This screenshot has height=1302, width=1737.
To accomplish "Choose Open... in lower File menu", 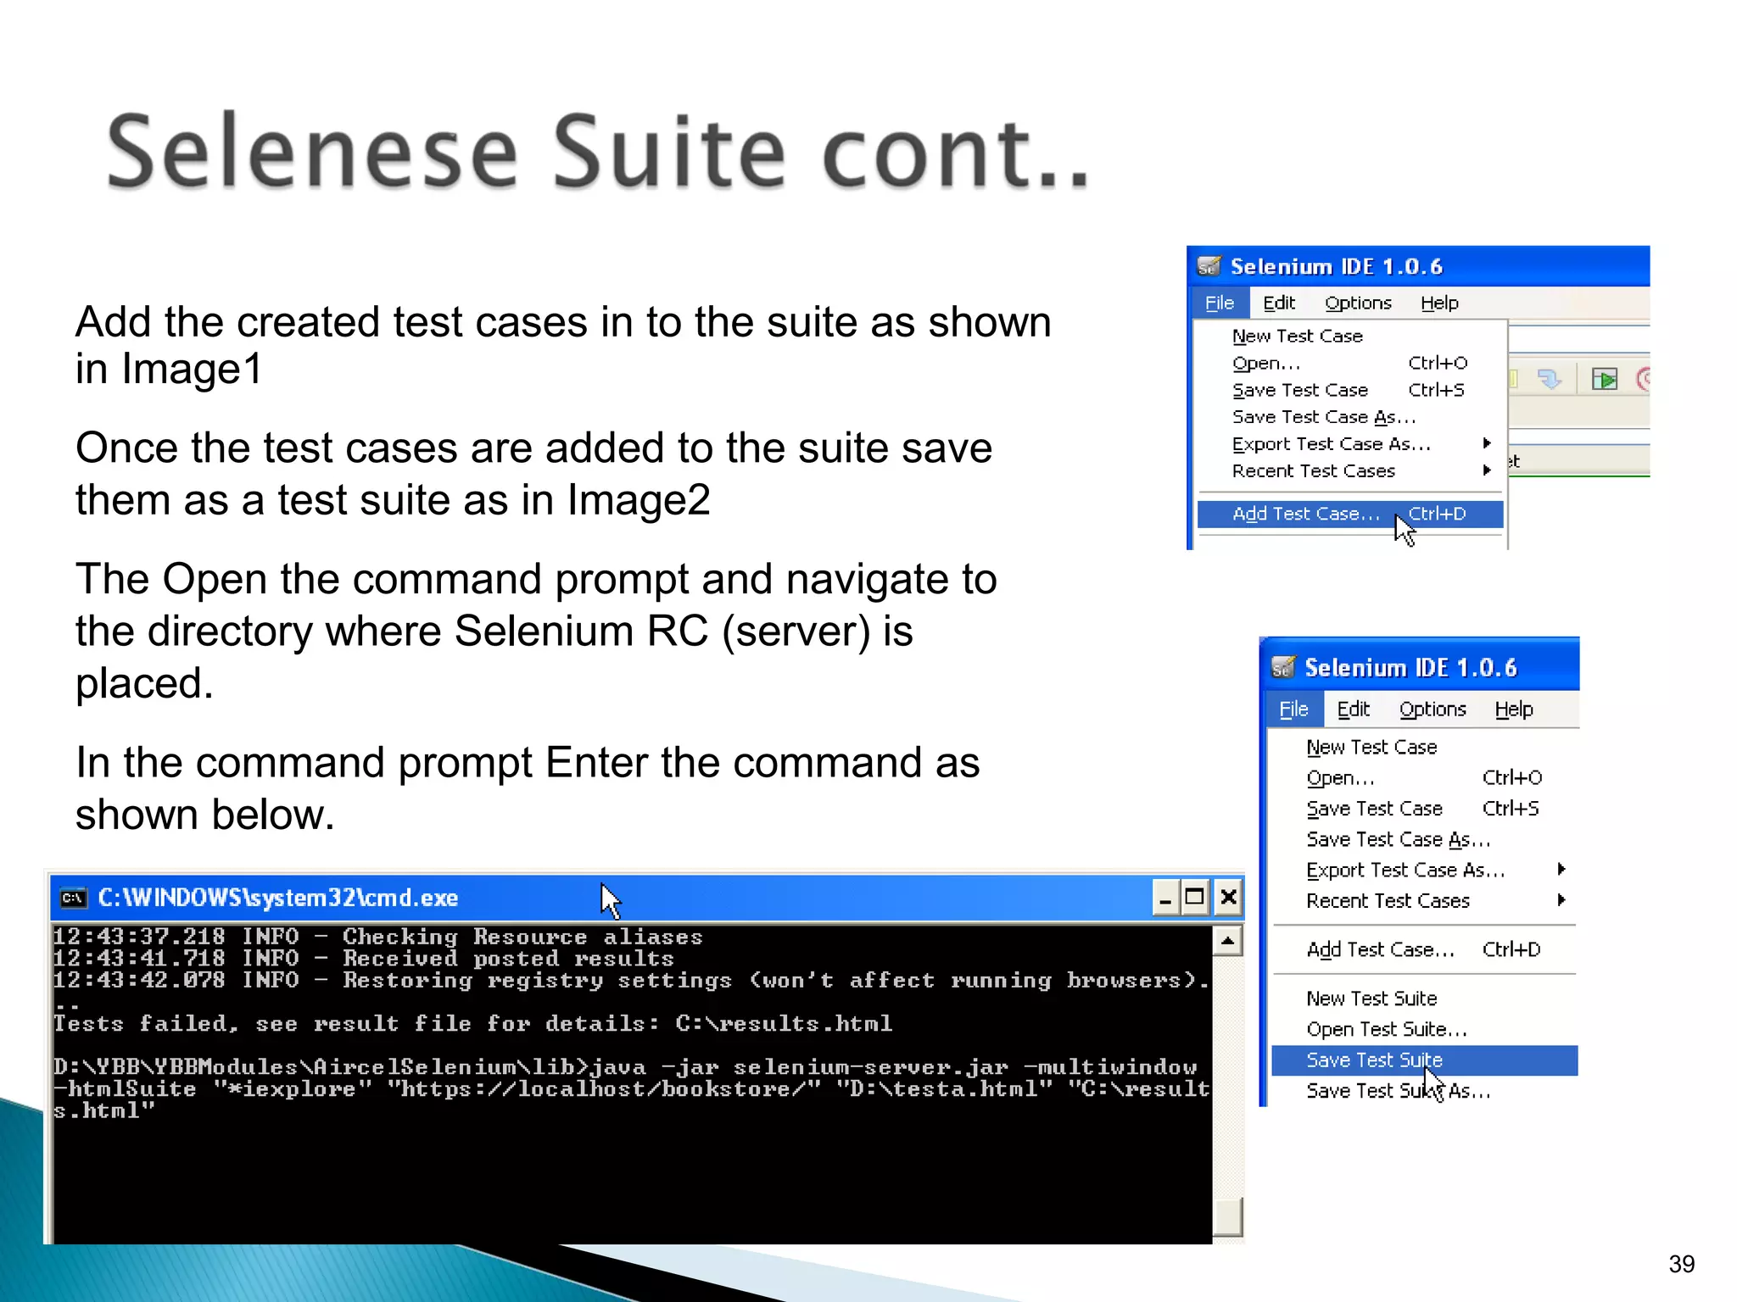I will (x=1425, y=777).
